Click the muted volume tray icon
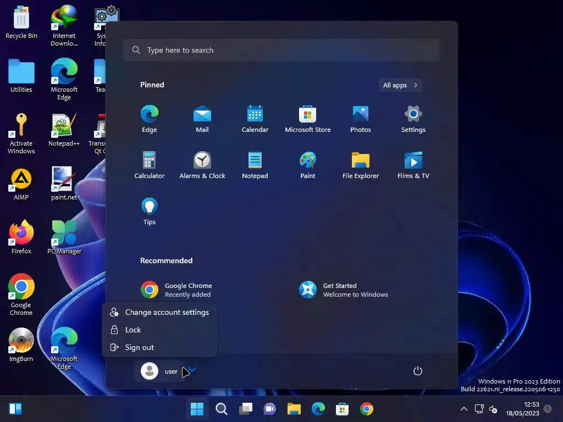The image size is (563, 422). pos(493,409)
